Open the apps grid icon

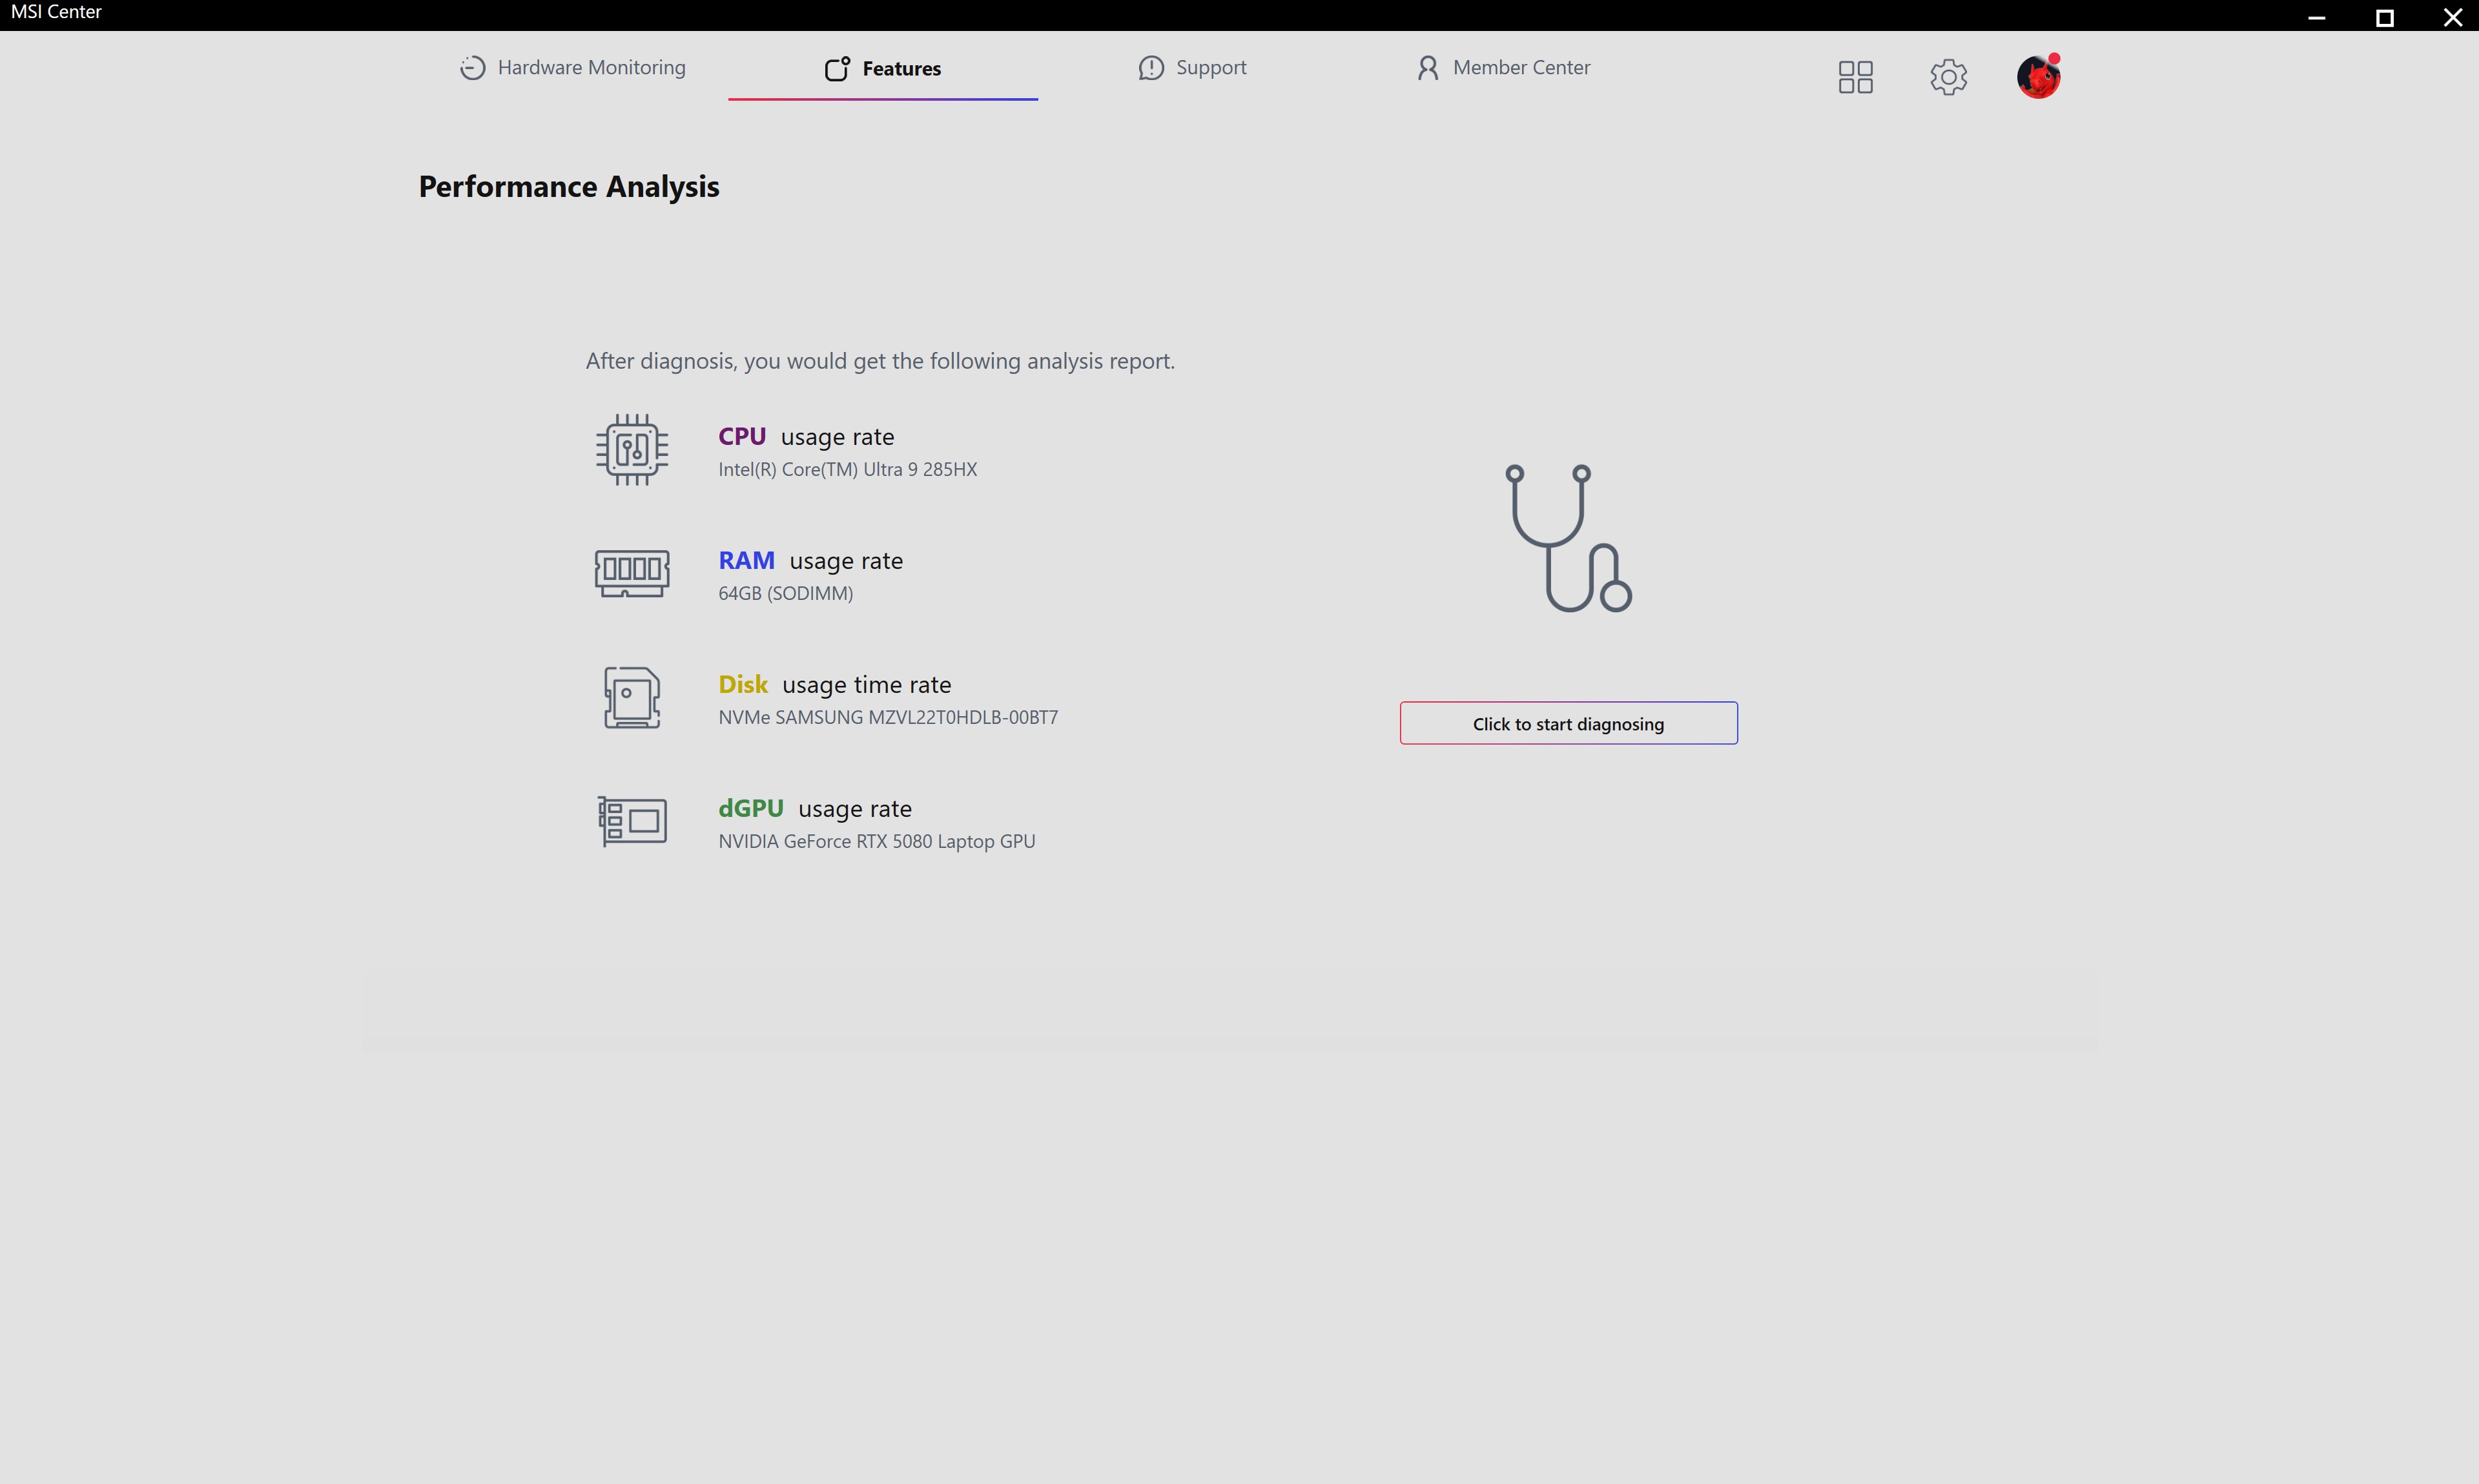click(1855, 77)
